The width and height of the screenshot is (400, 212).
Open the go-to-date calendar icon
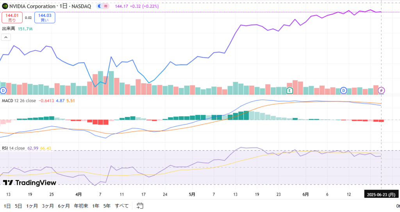[x=140, y=206]
